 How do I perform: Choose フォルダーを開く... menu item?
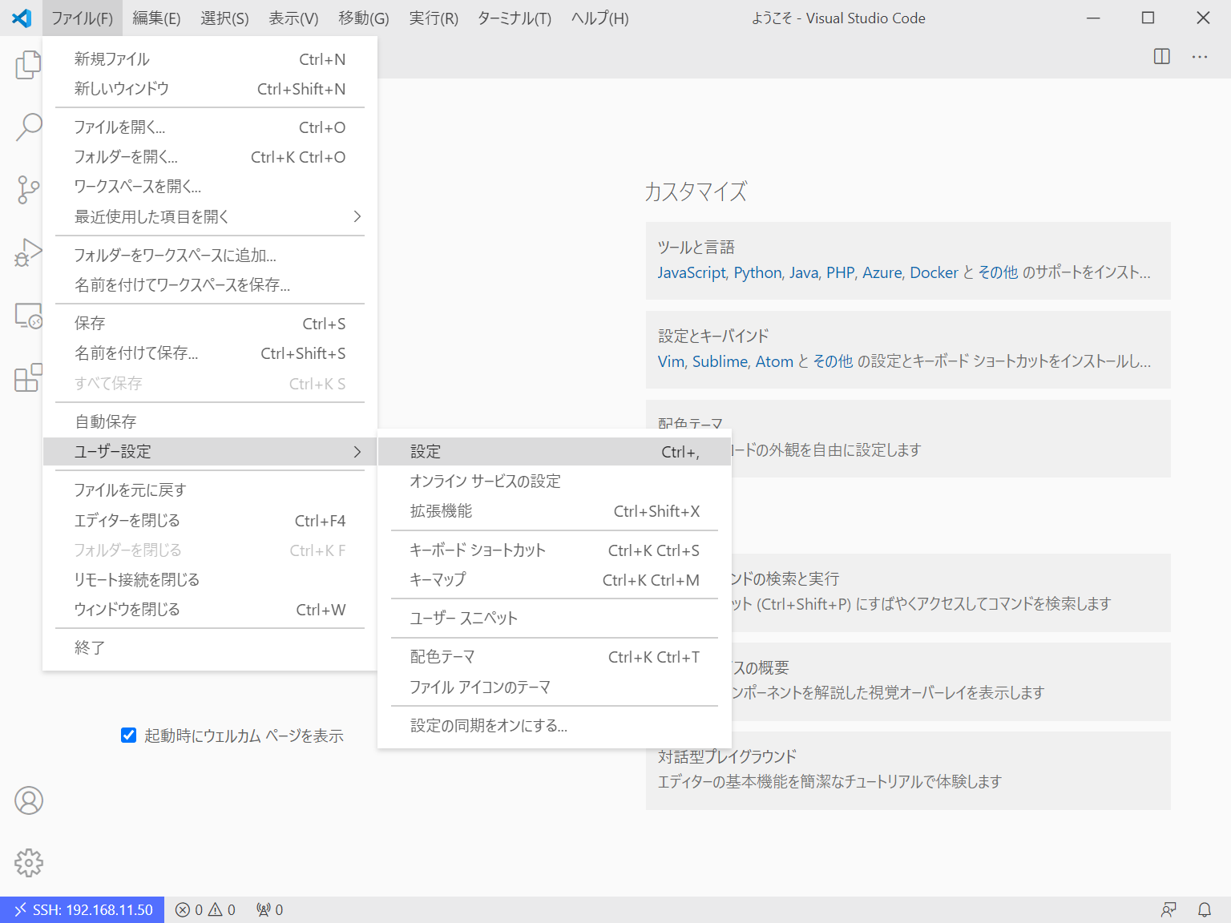210,156
